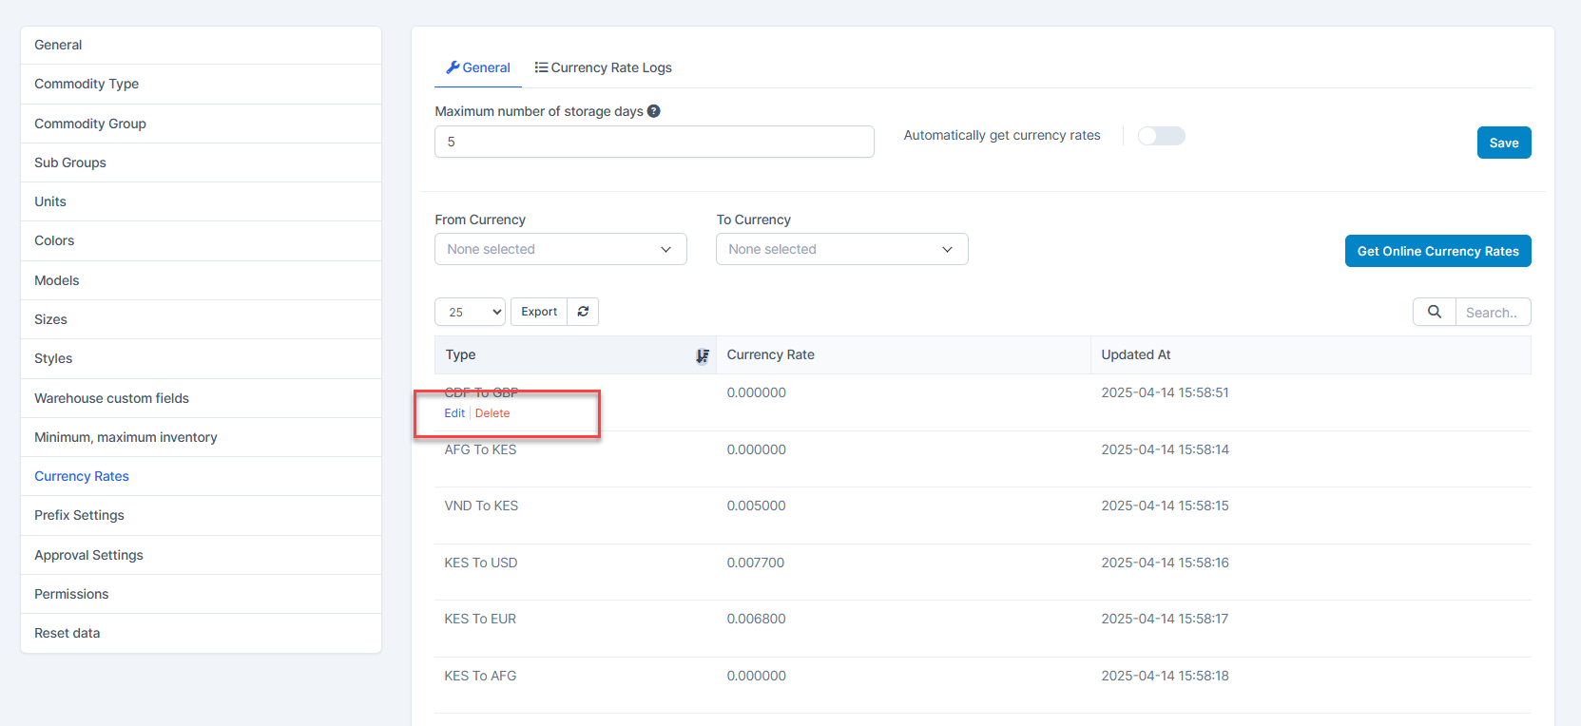Toggle automatic currency rates switch

pyautogui.click(x=1161, y=136)
